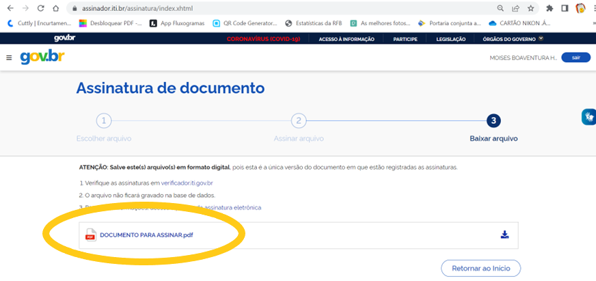Toggle the browser side panel icon
The image size is (596, 281).
tap(565, 8)
